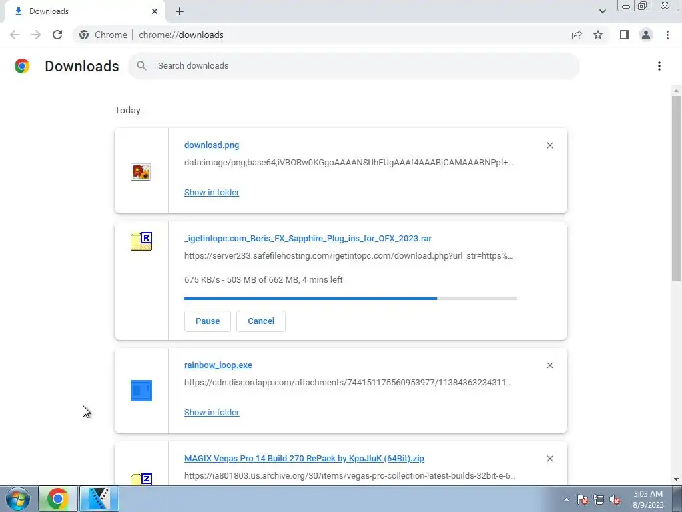This screenshot has width=682, height=512.
Task: Open the side panel icon
Action: [625, 35]
